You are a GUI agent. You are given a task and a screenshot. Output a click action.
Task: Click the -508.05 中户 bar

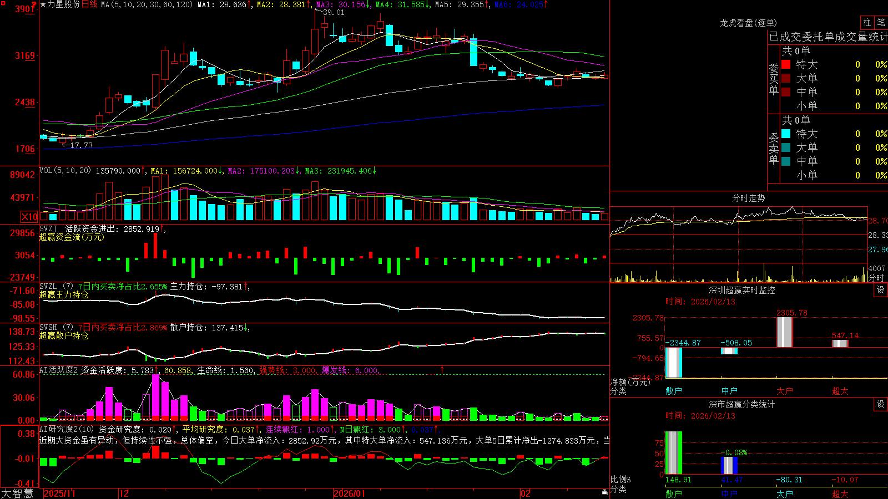pos(729,351)
